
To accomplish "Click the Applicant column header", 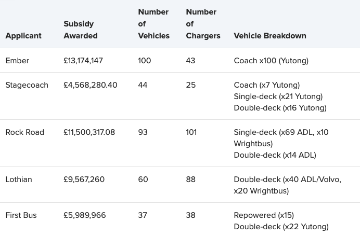I will [x=23, y=36].
